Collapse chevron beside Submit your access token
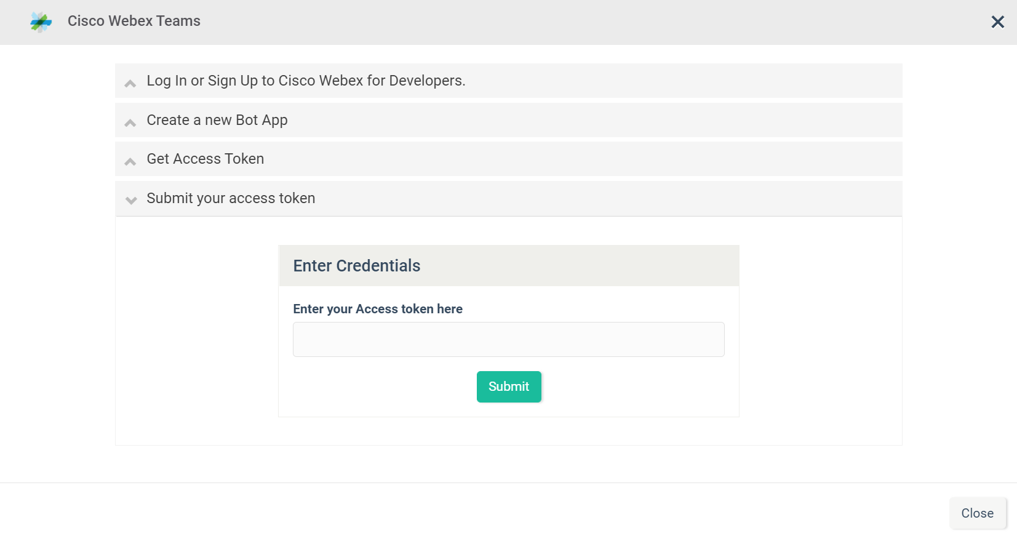The height and width of the screenshot is (541, 1017). tap(131, 200)
